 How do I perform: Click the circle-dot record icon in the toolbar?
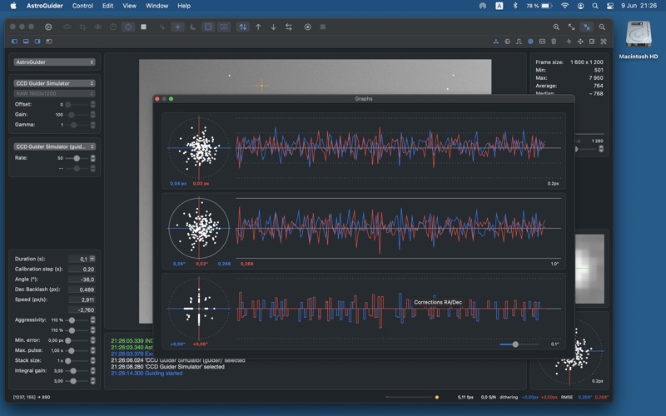pos(308,27)
